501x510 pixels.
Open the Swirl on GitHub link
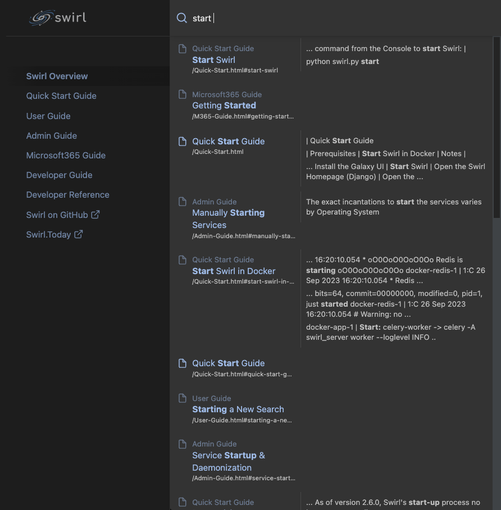(x=63, y=215)
